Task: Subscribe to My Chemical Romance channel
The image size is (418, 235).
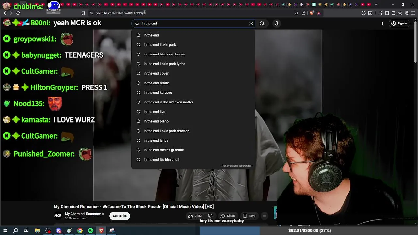Action: click(120, 216)
